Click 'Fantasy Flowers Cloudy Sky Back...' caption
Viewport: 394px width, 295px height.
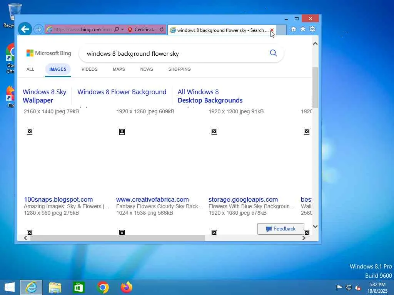pyautogui.click(x=160, y=206)
